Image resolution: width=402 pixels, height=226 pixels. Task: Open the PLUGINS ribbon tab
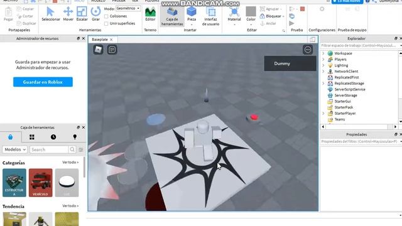tap(152, 1)
